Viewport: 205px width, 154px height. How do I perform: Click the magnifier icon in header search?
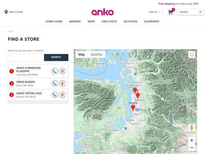pyautogui.click(x=201, y=12)
